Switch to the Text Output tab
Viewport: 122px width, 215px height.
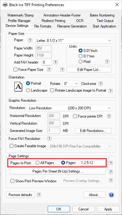pos(105,21)
